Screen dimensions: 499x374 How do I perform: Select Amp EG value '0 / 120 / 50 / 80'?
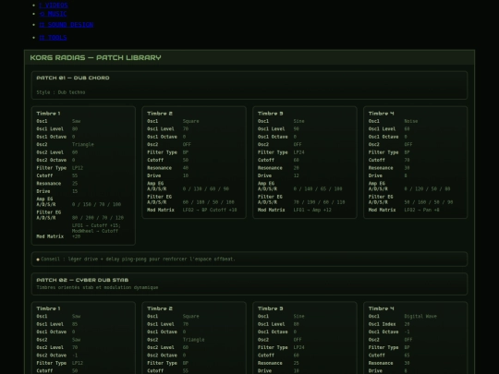pyautogui.click(x=427, y=189)
